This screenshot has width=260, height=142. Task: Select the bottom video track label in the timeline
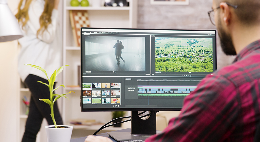pos(131,90)
